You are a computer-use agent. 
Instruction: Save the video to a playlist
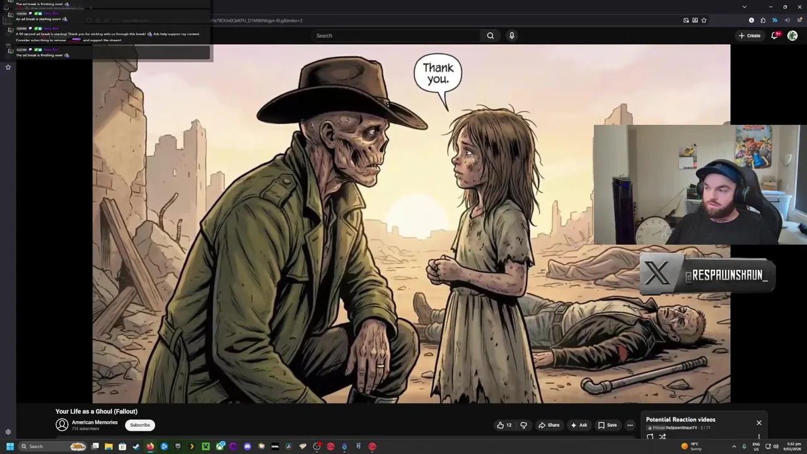tap(607, 425)
